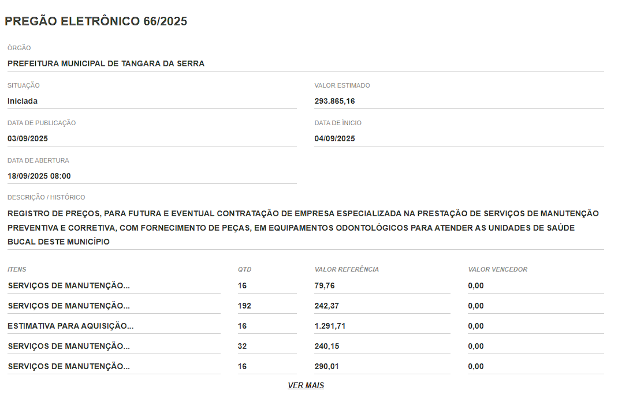Click the Valor Estimado field 293.865,16

(x=334, y=101)
